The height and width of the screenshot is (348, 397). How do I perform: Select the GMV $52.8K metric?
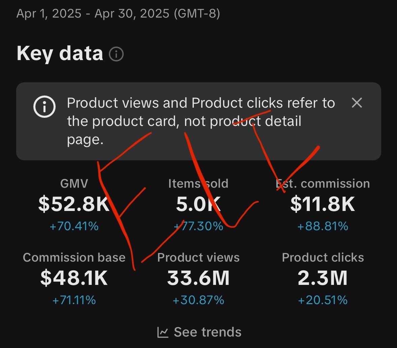click(x=74, y=205)
